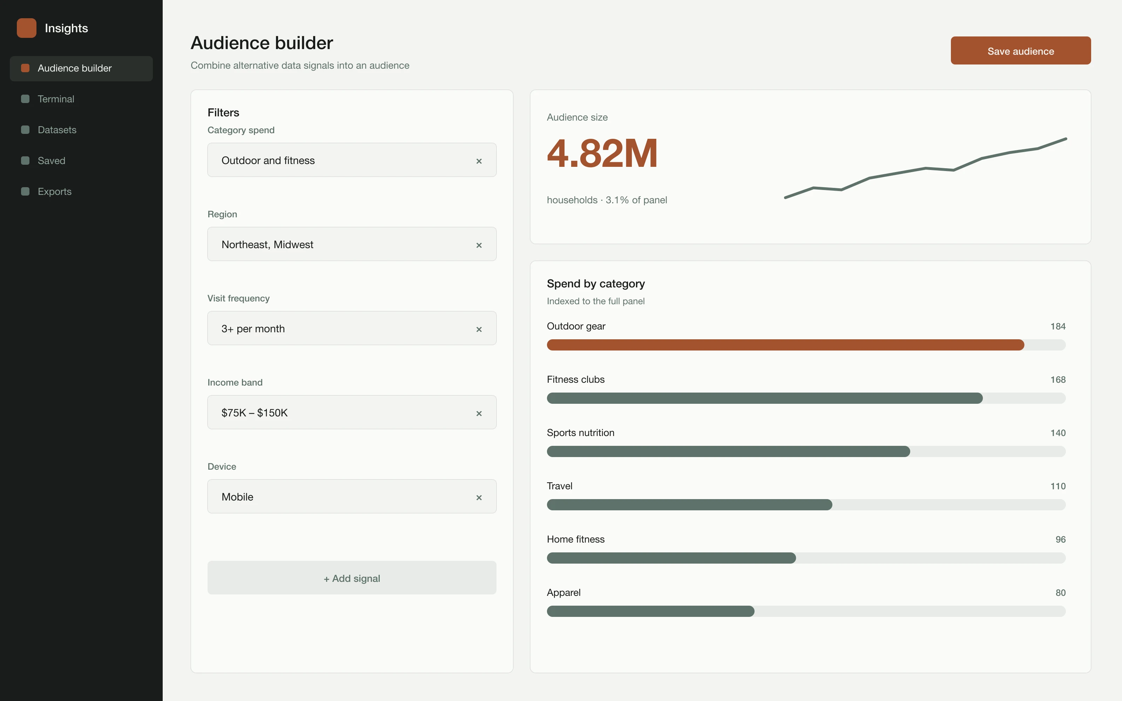Clear the $75K – $150K income filter

click(x=479, y=413)
